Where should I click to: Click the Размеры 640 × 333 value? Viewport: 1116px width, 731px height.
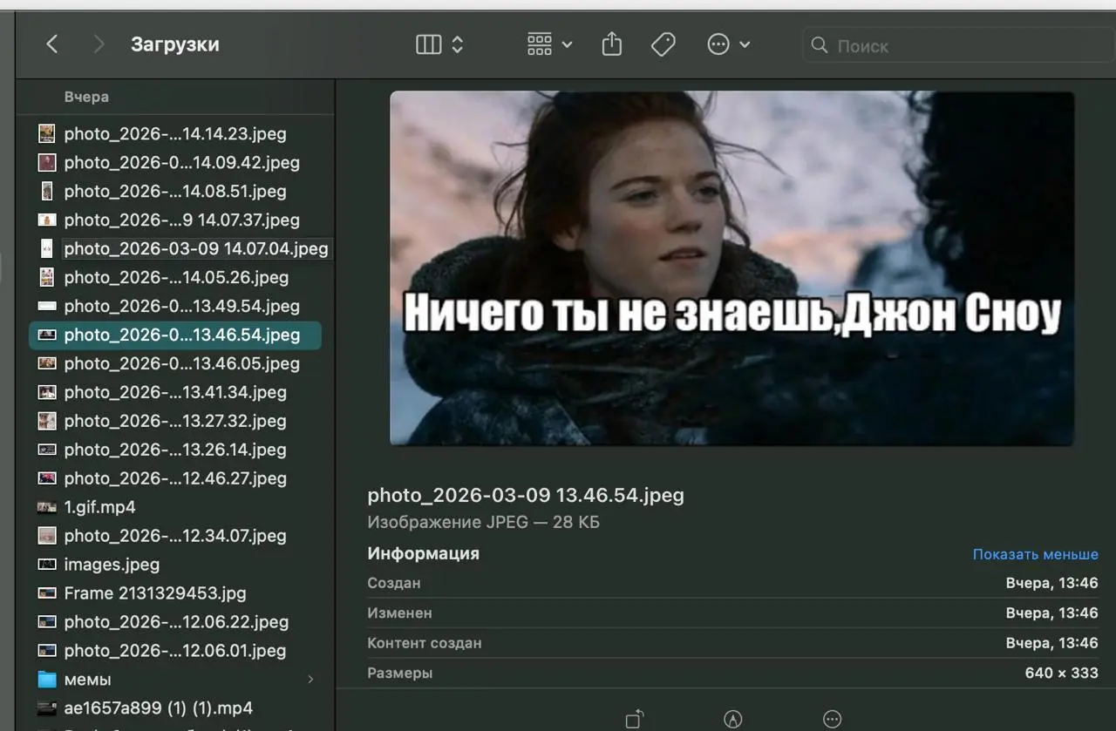tap(1062, 673)
